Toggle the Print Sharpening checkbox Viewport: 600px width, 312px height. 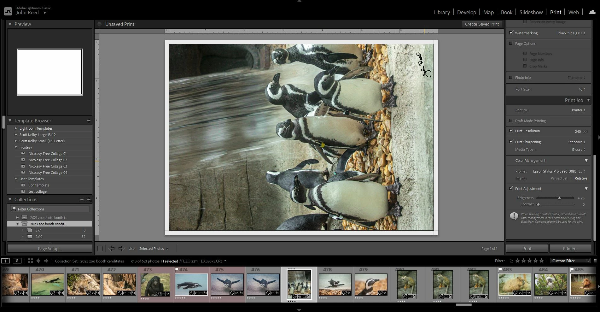(511, 141)
